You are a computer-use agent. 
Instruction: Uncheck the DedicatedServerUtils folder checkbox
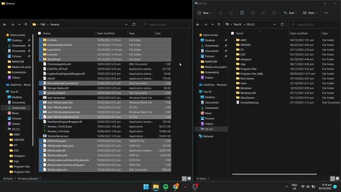41,45
